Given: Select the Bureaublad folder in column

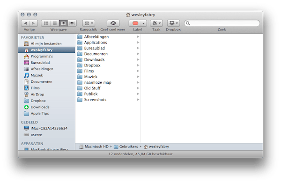Looking at the screenshot, I should pyautogui.click(x=108, y=48).
